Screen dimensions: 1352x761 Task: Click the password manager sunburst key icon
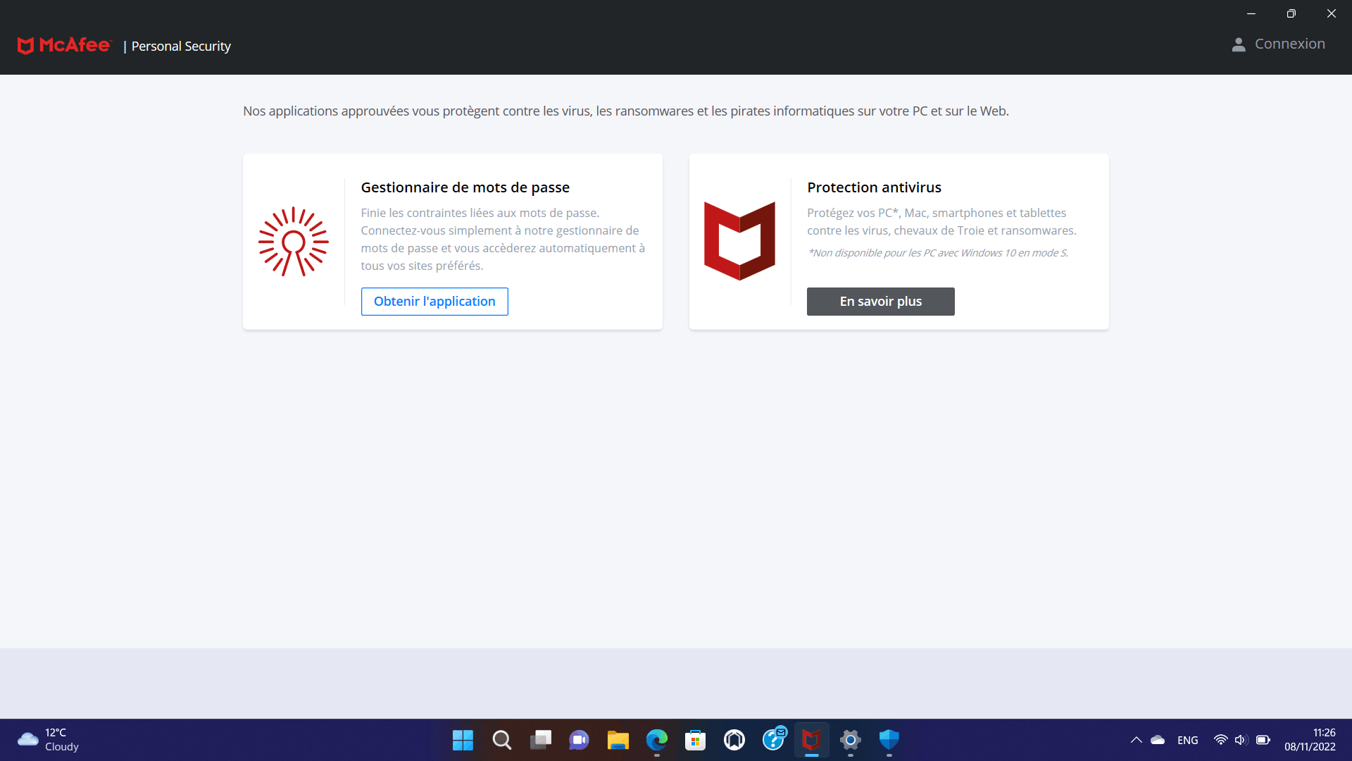click(293, 242)
